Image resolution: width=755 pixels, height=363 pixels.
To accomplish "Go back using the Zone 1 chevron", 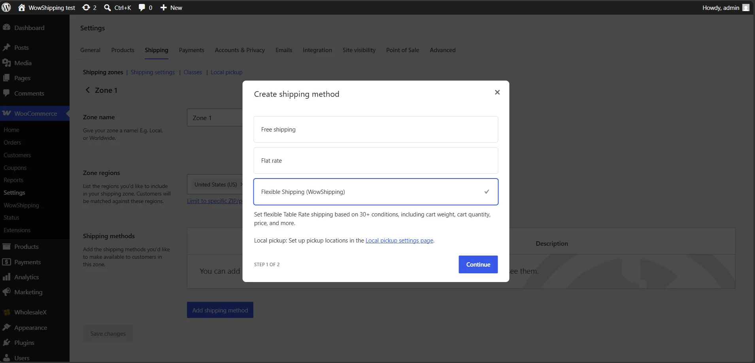I will point(88,90).
